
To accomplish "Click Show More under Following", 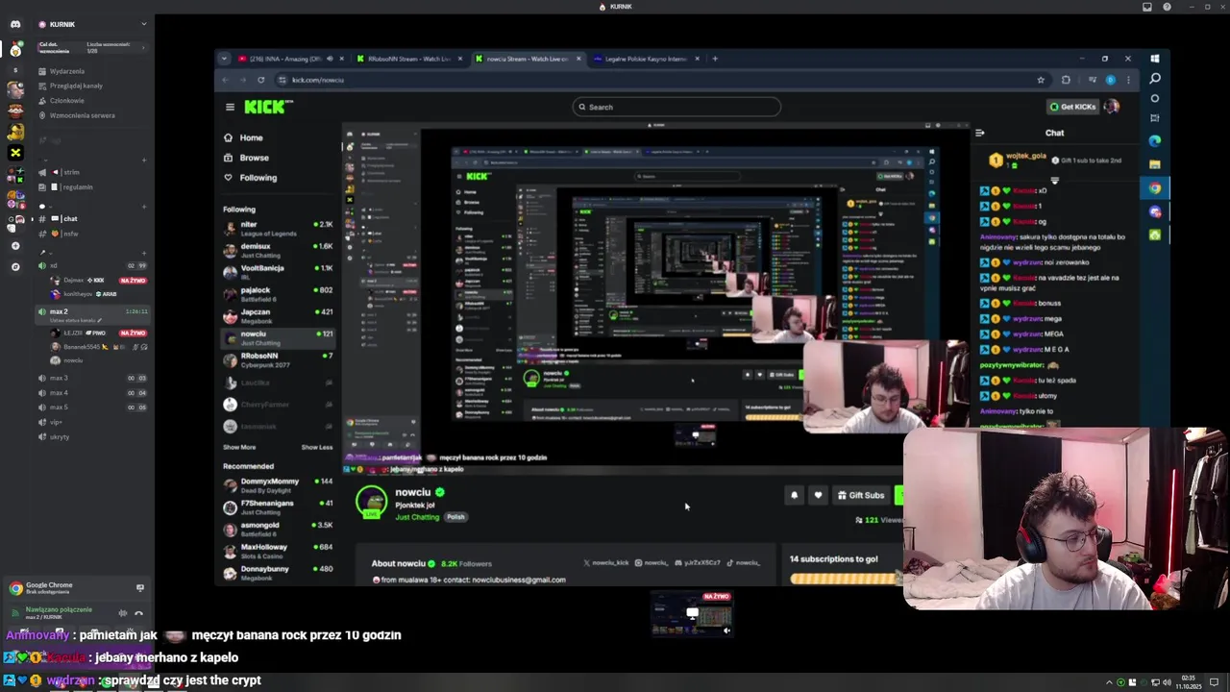I will click(x=239, y=447).
